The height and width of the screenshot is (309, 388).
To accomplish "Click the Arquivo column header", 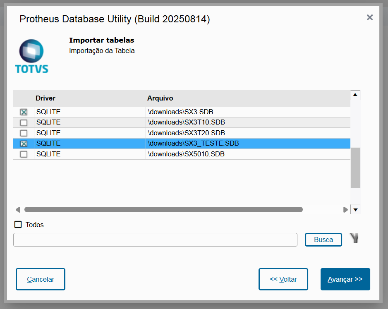I will pyautogui.click(x=160, y=98).
